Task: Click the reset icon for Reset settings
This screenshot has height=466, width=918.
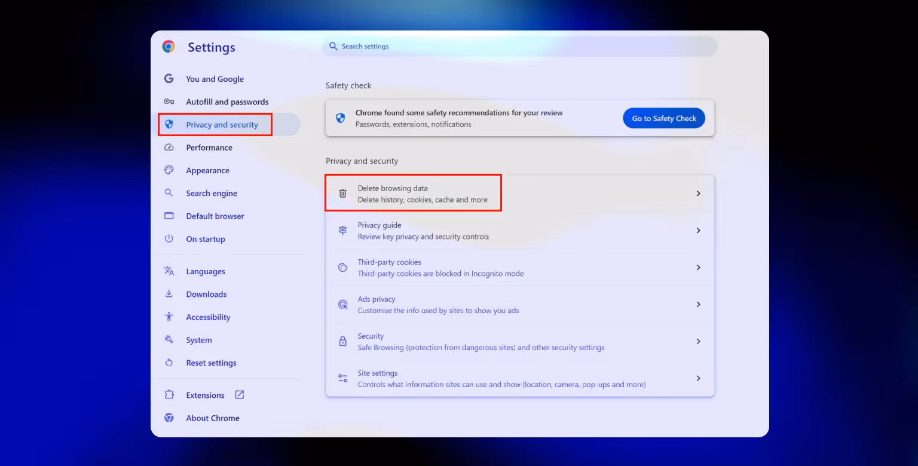Action: (169, 363)
